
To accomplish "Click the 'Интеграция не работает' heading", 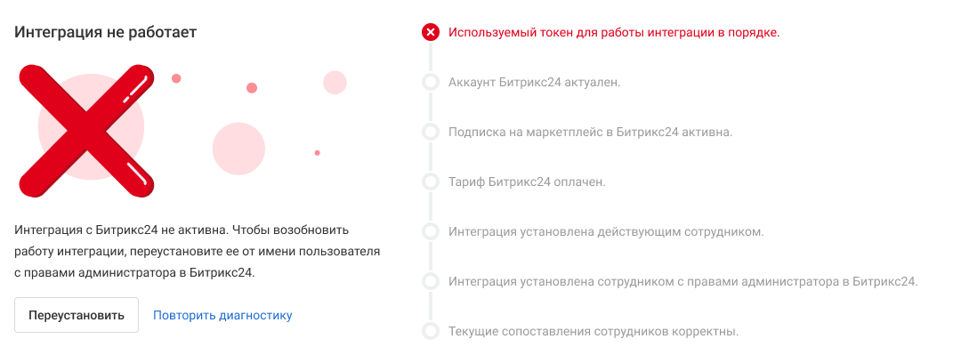I will pos(105,32).
